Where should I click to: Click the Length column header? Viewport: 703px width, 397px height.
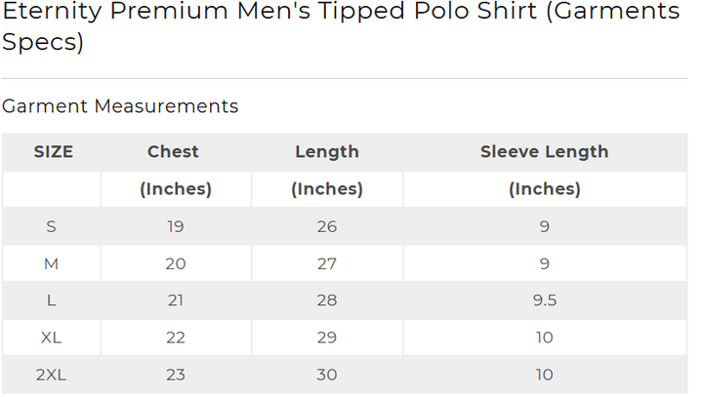click(x=327, y=152)
